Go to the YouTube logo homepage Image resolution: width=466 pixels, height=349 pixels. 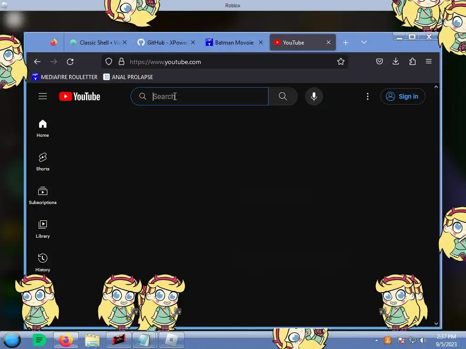tap(80, 96)
